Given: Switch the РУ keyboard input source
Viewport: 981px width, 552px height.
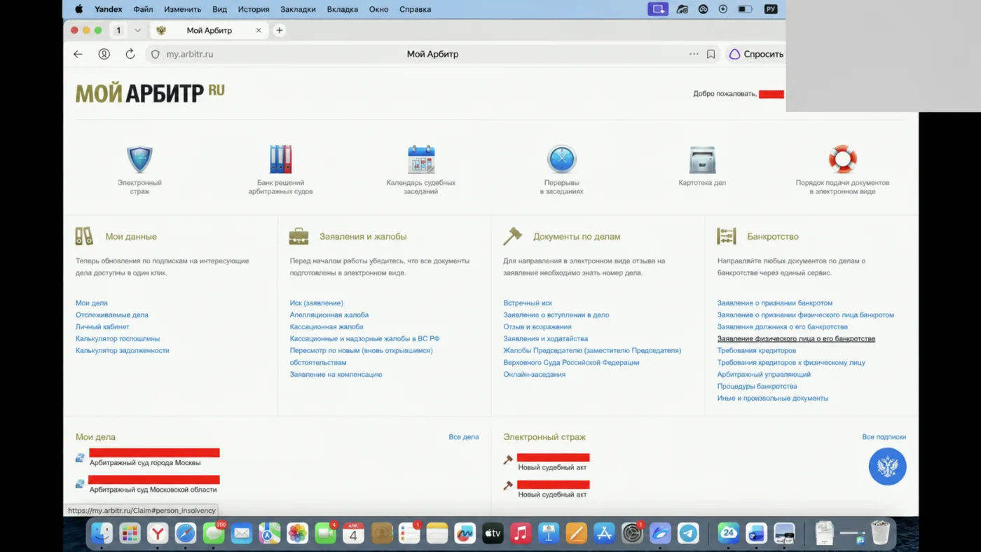Looking at the screenshot, I should pyautogui.click(x=771, y=9).
